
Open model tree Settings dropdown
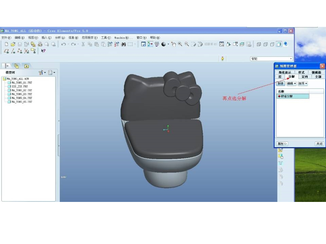(52, 72)
